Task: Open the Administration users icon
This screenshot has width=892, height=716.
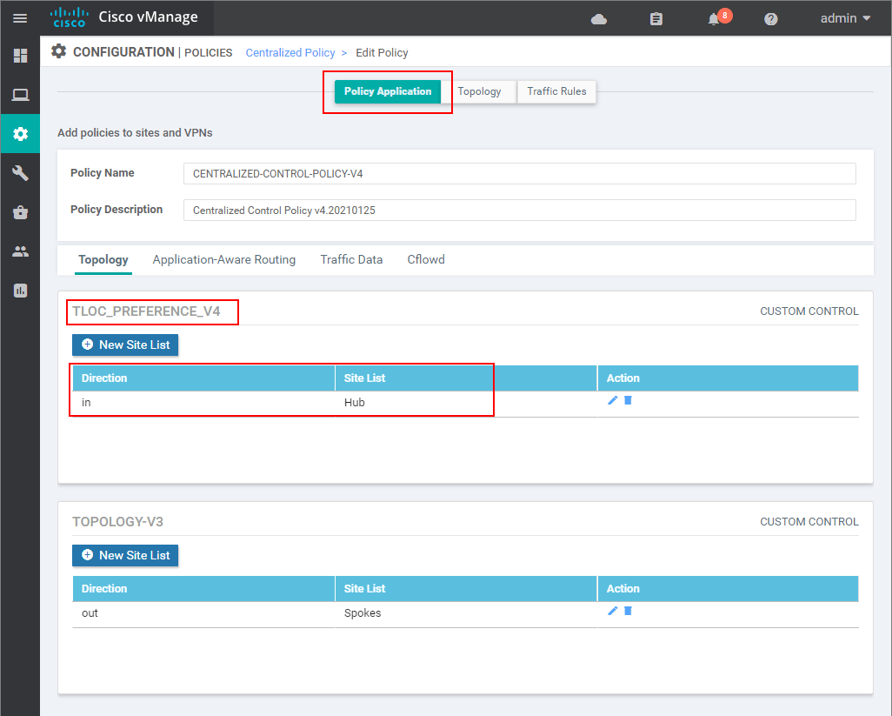Action: pos(19,251)
